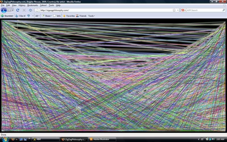Bookmark this page with the star icon
The width and height of the screenshot is (227, 142).
(174, 10)
